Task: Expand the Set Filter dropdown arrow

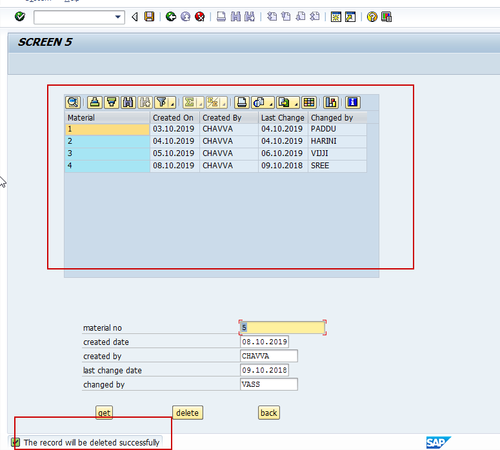Action: [x=172, y=103]
